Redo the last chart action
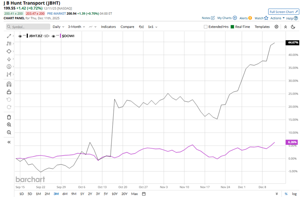301x197 pixels. click(9, 107)
